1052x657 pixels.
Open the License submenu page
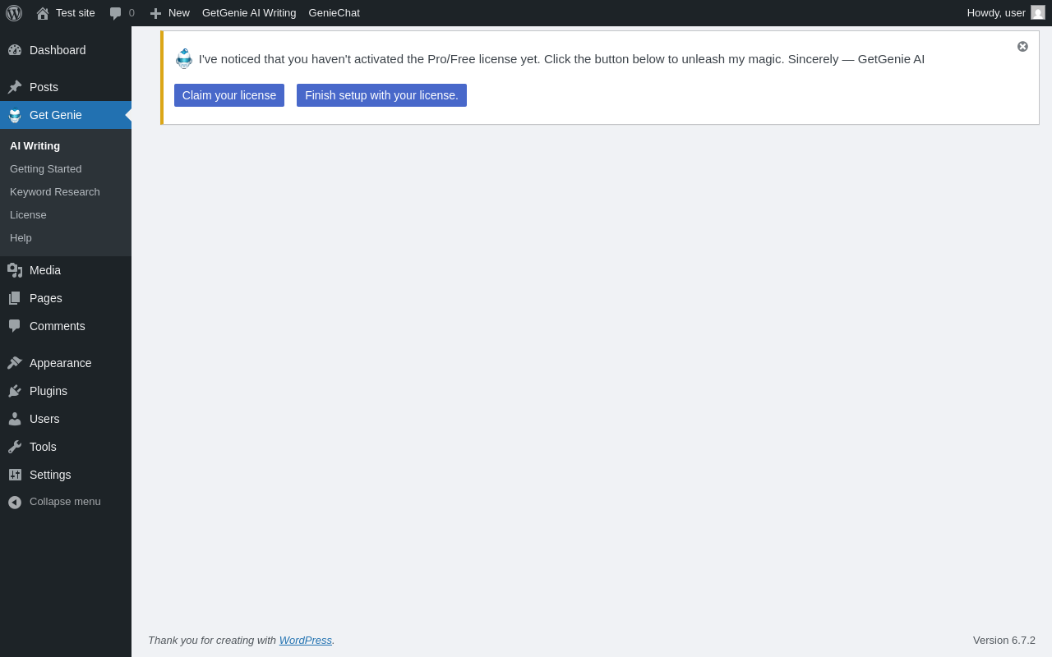click(28, 215)
